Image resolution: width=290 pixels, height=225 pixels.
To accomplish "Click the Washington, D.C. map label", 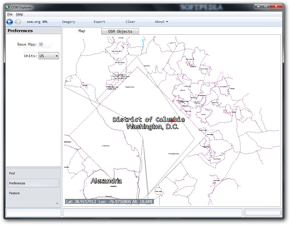I will [152, 127].
